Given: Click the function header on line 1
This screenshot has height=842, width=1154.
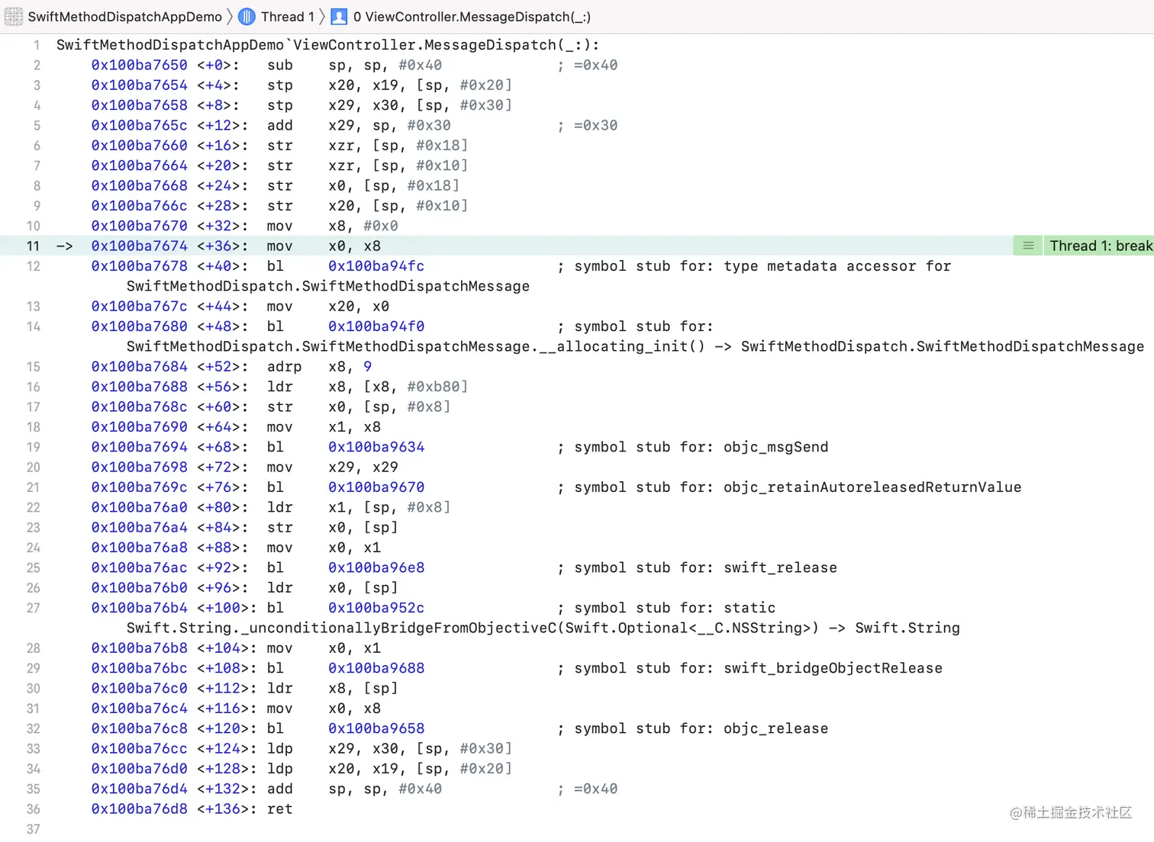Looking at the screenshot, I should (x=328, y=45).
